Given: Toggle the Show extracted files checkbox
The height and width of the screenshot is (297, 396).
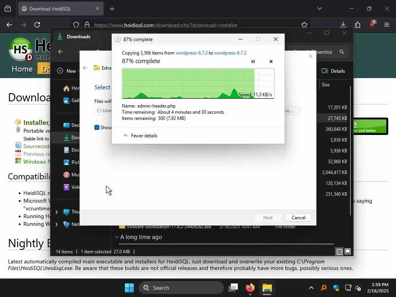Looking at the screenshot, I should (x=97, y=128).
